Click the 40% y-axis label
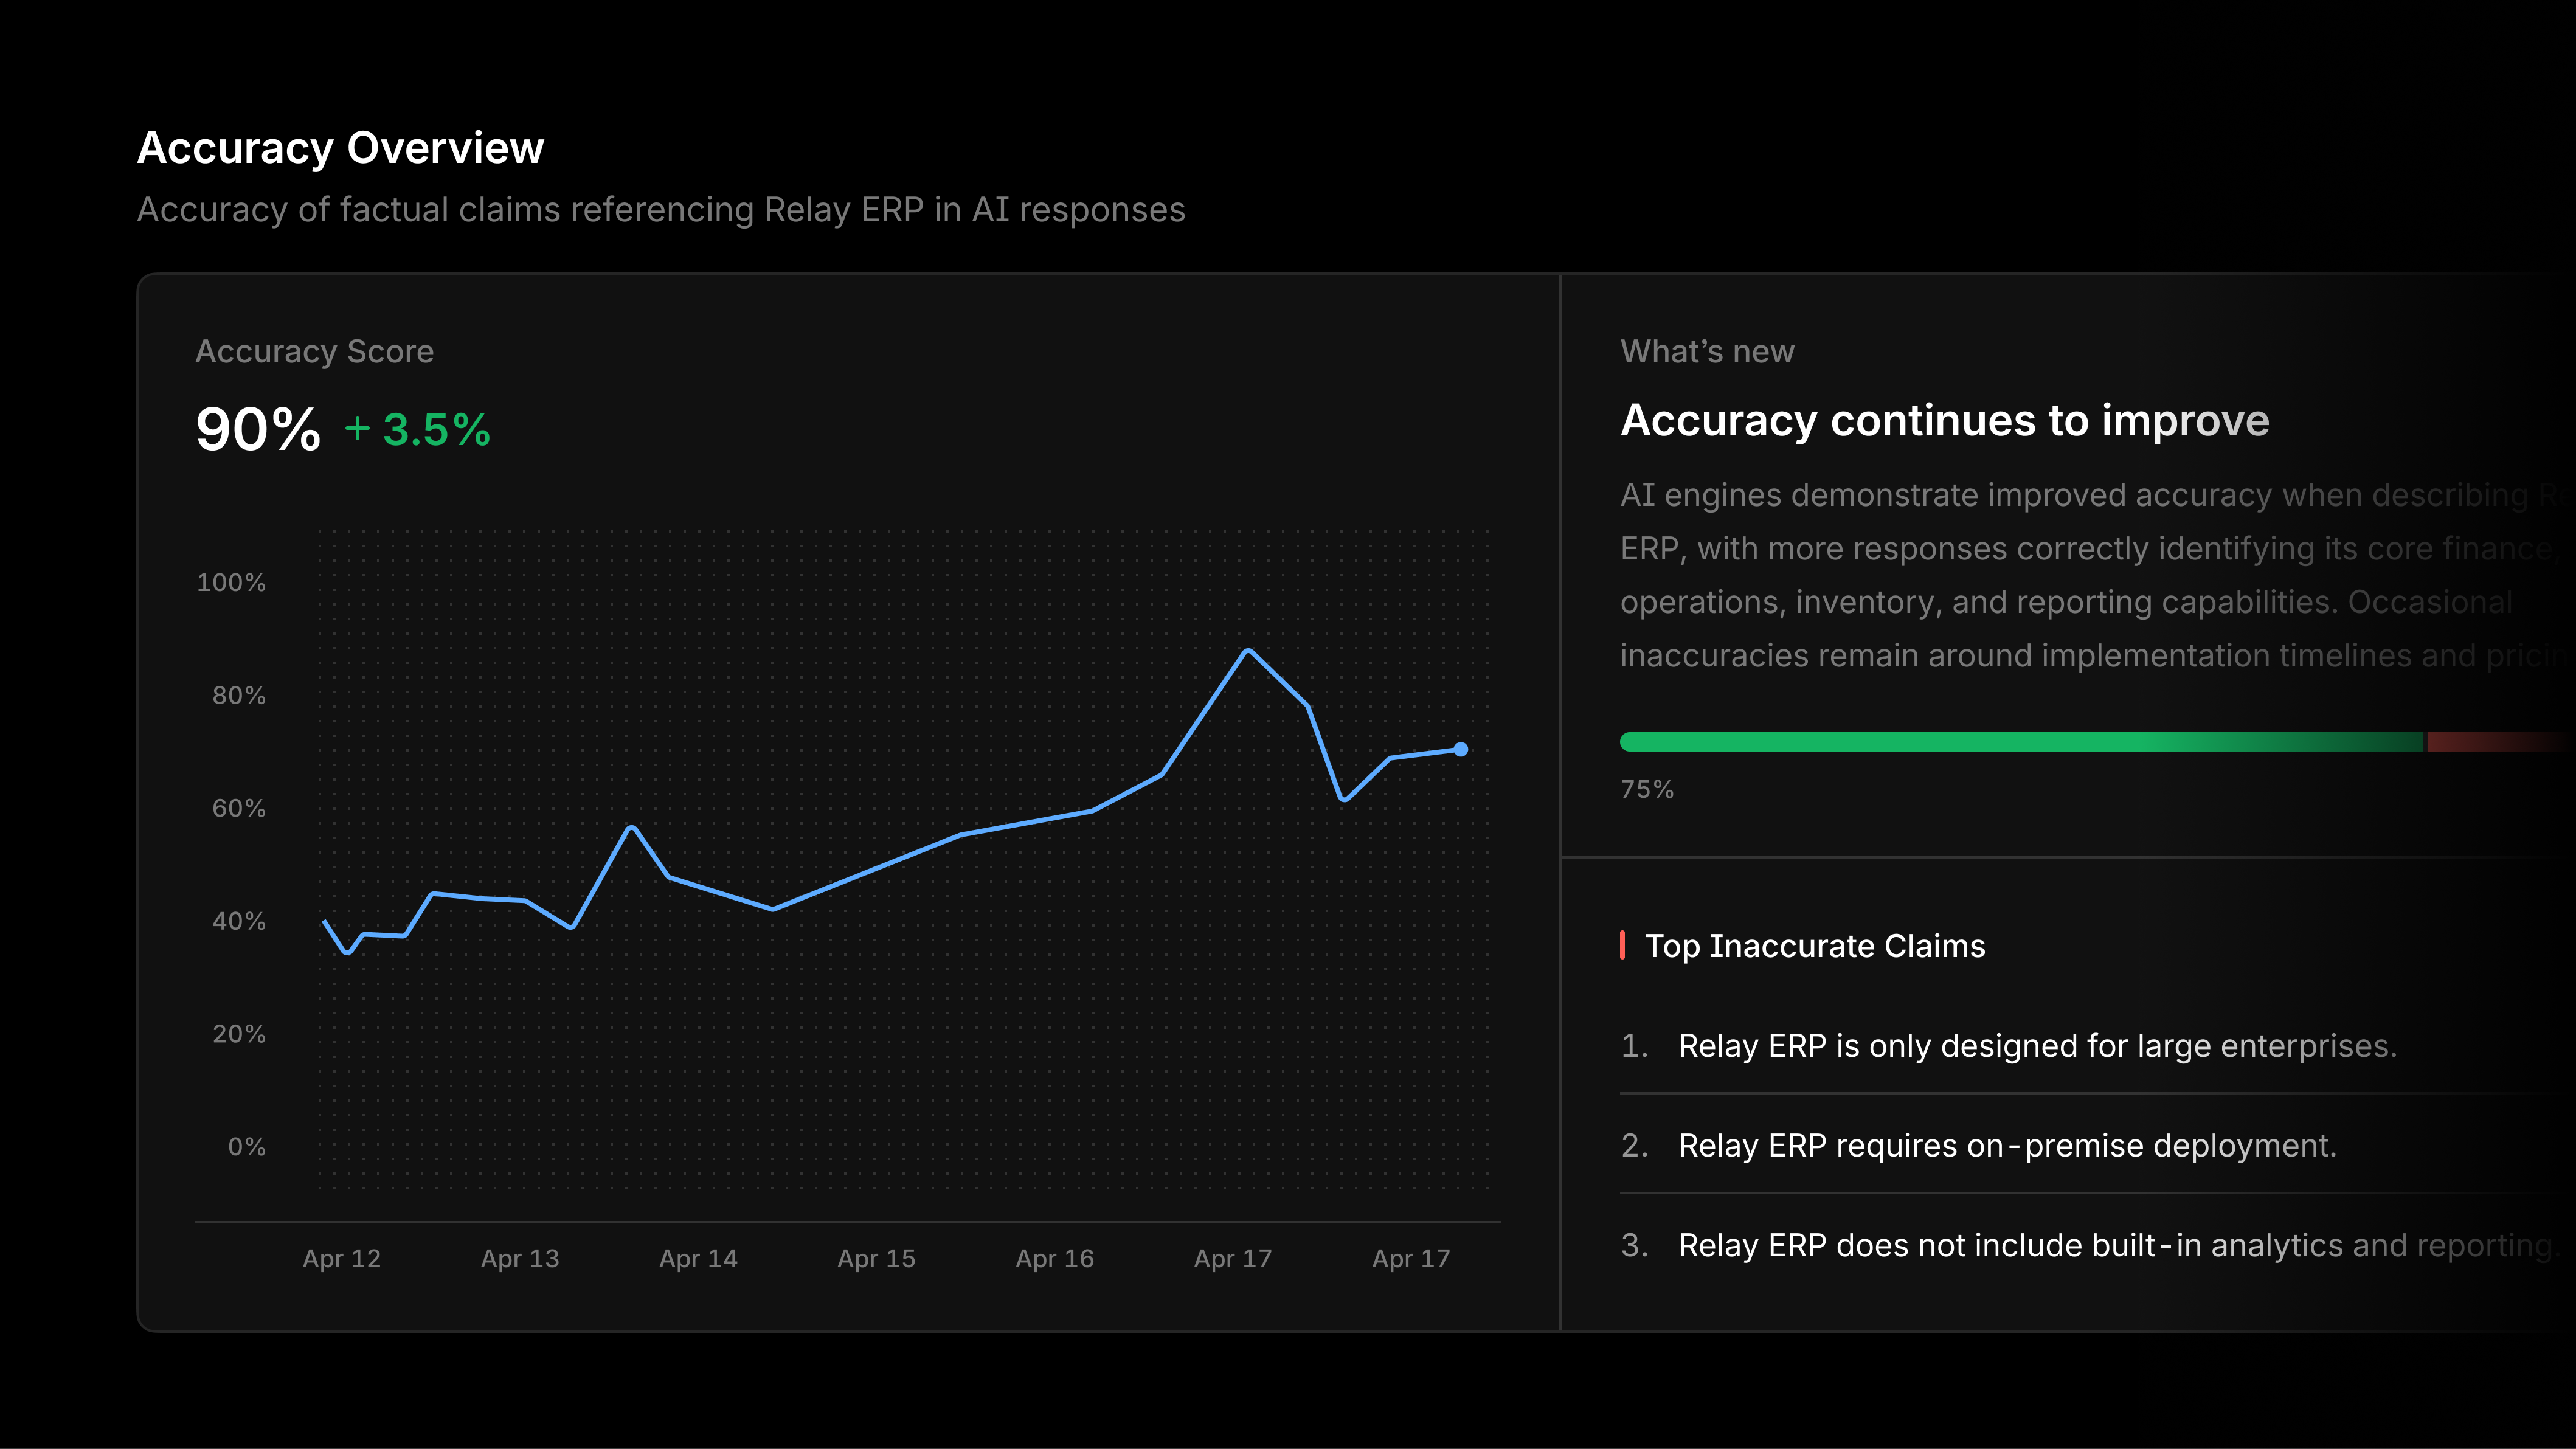The image size is (2576, 1449). [x=239, y=921]
